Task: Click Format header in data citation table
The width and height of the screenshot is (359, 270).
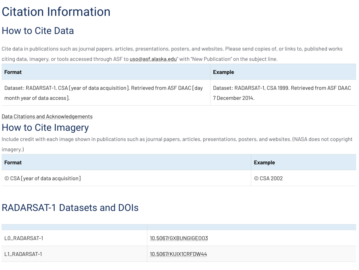Action: coord(106,72)
